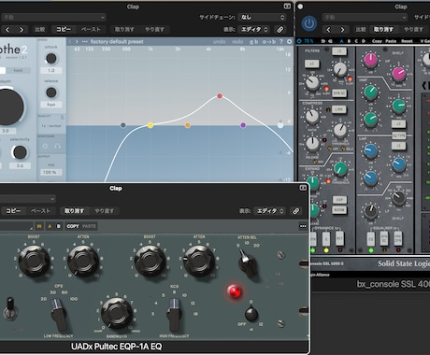This screenshot has width=430, height=355.
Task: Toggle the LINK button in SSL compress section
Action: [x=339, y=109]
